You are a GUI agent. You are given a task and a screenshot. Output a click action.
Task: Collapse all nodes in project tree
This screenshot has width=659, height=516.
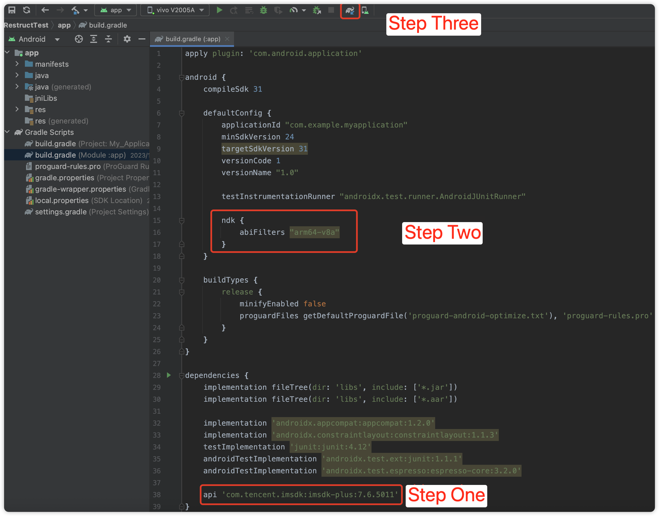109,39
